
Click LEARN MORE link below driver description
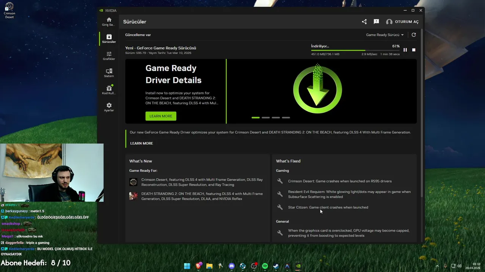tap(142, 143)
